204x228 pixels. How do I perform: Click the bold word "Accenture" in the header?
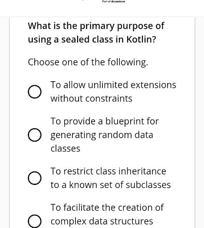tap(118, 2)
